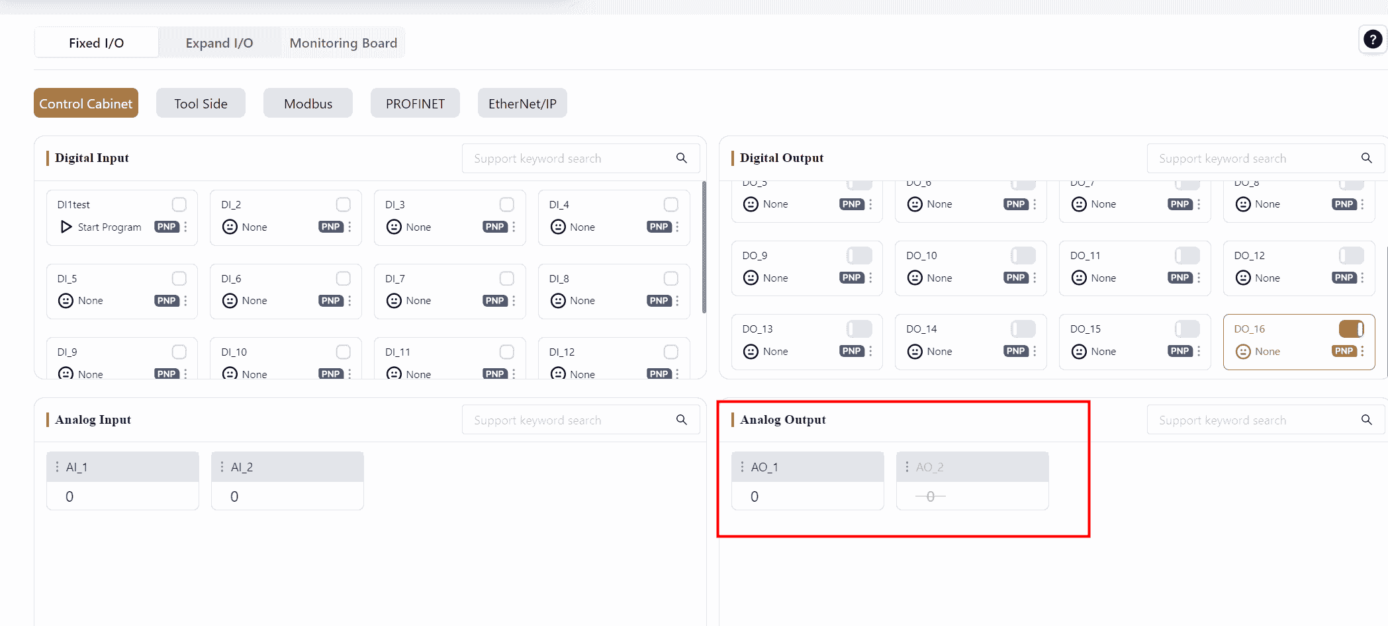Turn off the DO_16 output switch
Image resolution: width=1388 pixels, height=626 pixels.
(1351, 329)
